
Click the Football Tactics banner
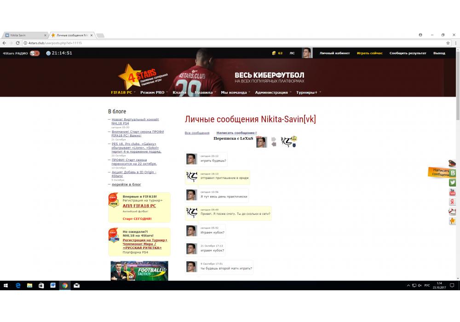click(139, 270)
